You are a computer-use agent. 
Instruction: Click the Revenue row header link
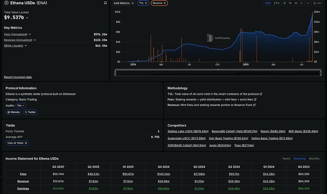tap(23, 181)
